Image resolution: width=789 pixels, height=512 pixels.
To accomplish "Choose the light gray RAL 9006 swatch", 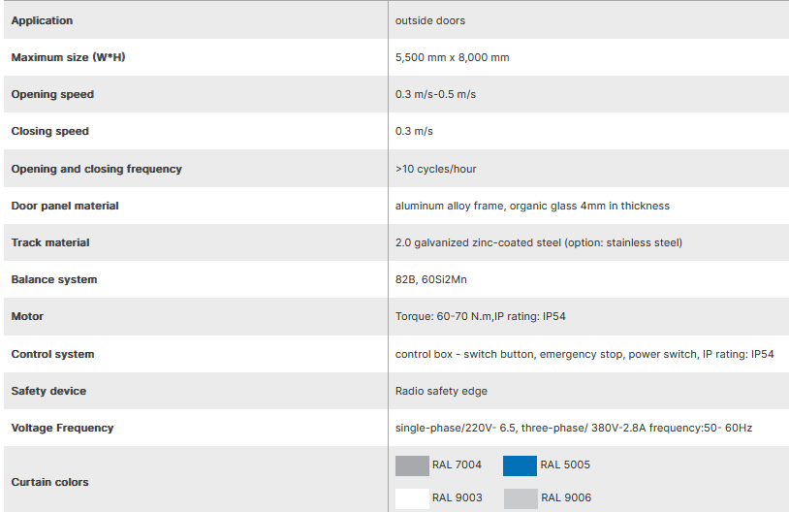I will tap(520, 498).
